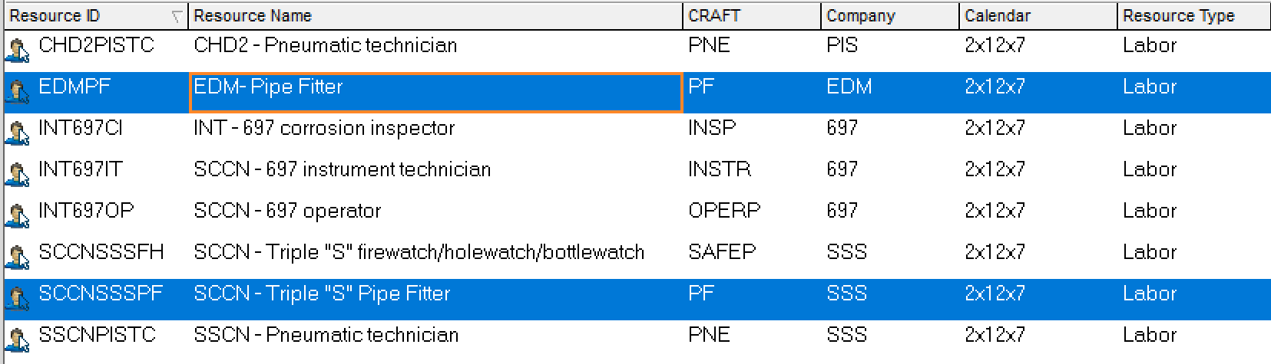The height and width of the screenshot is (364, 1271).
Task: Sort by the Resource Name column header
Action: tap(435, 16)
